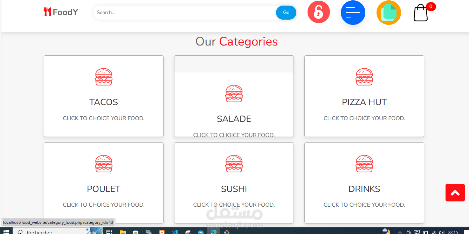Screen dimensions: 469x234
Task: Click 'CLICK TO CHOICE YOUR FOOD.' under DRINKS
Action: tap(364, 205)
